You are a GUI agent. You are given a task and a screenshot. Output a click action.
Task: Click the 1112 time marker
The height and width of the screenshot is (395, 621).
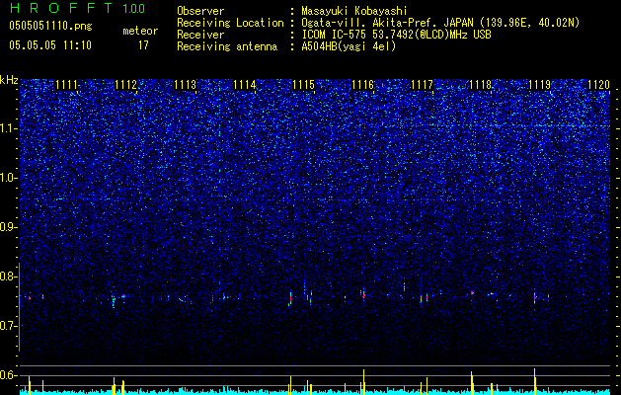click(125, 85)
